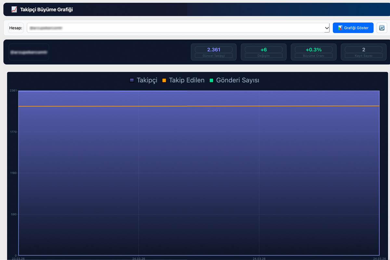Image resolution: width=390 pixels, height=260 pixels.
Task: Toggle the Takipçi dataset label in legend
Action: pos(147,80)
